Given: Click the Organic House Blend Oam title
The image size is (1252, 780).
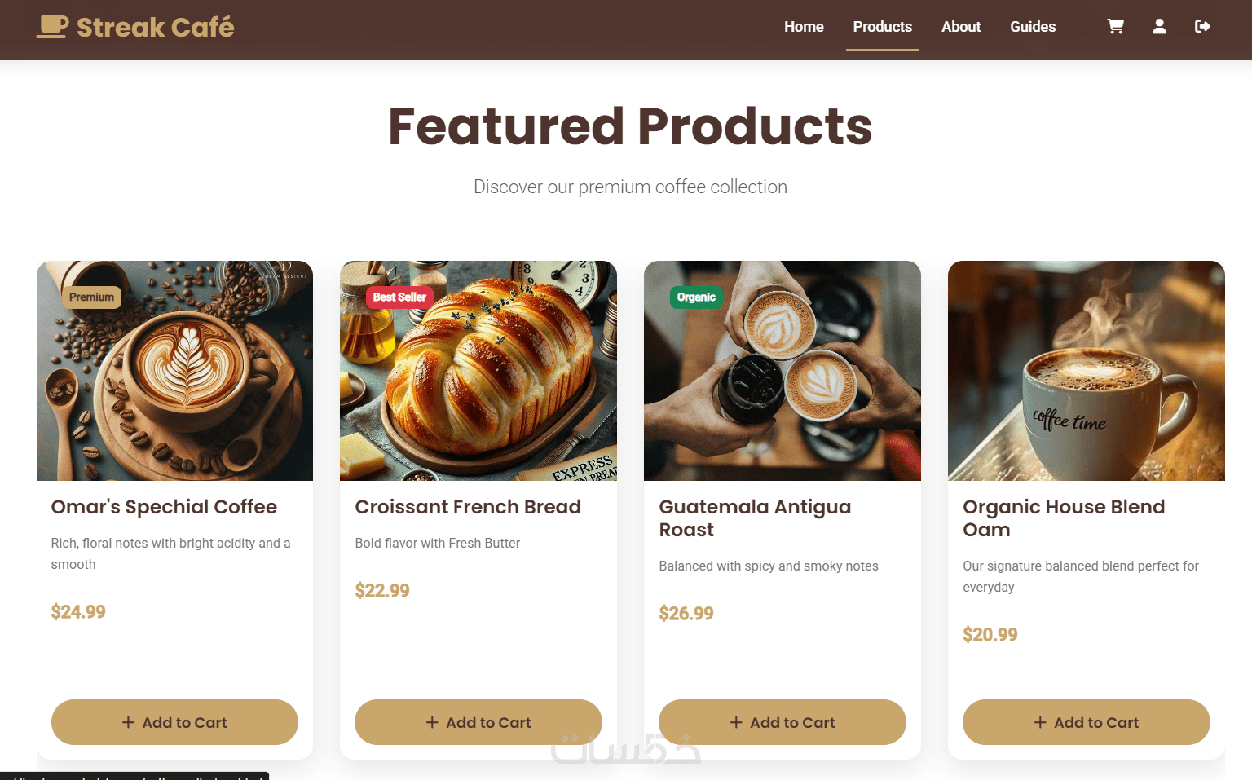Looking at the screenshot, I should coord(1064,518).
